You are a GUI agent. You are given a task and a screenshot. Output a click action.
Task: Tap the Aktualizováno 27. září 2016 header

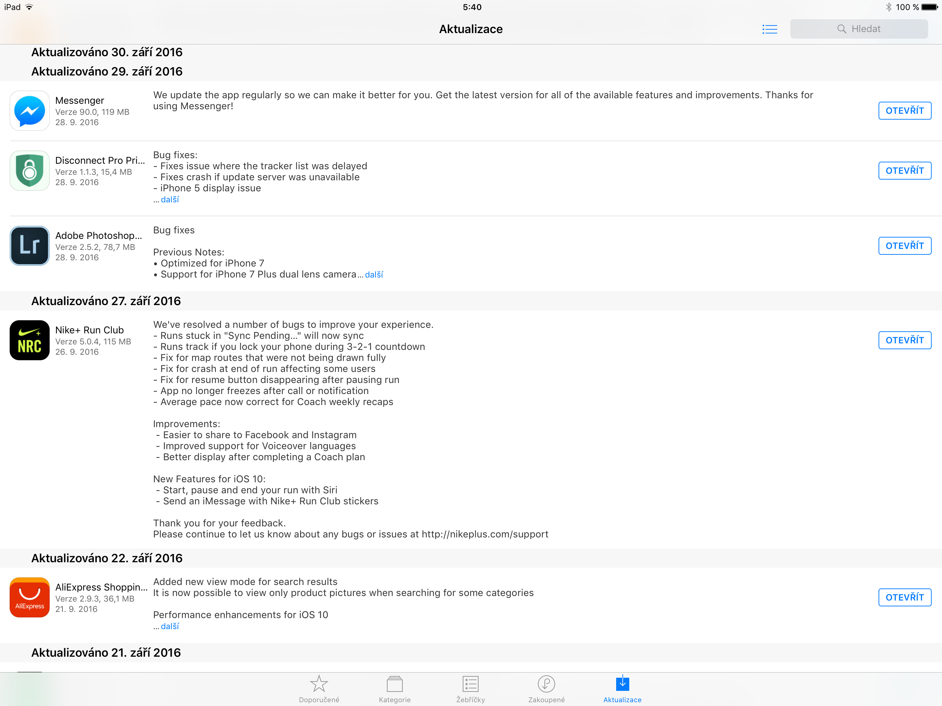(x=106, y=301)
